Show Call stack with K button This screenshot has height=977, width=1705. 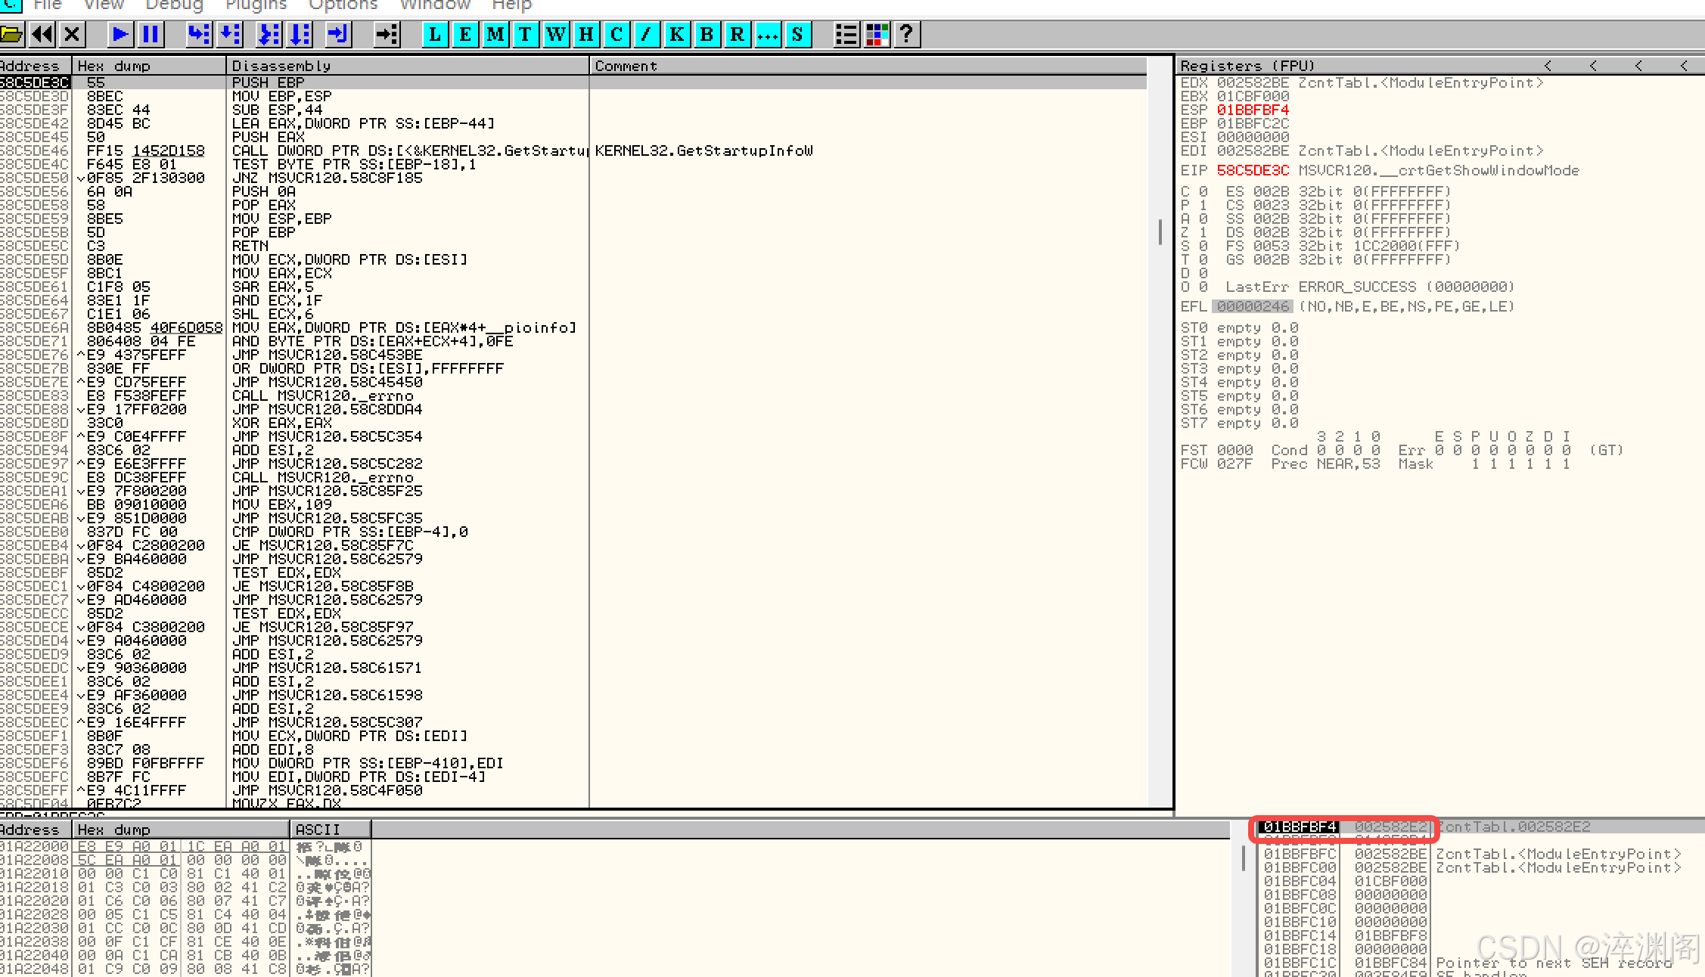tap(676, 34)
